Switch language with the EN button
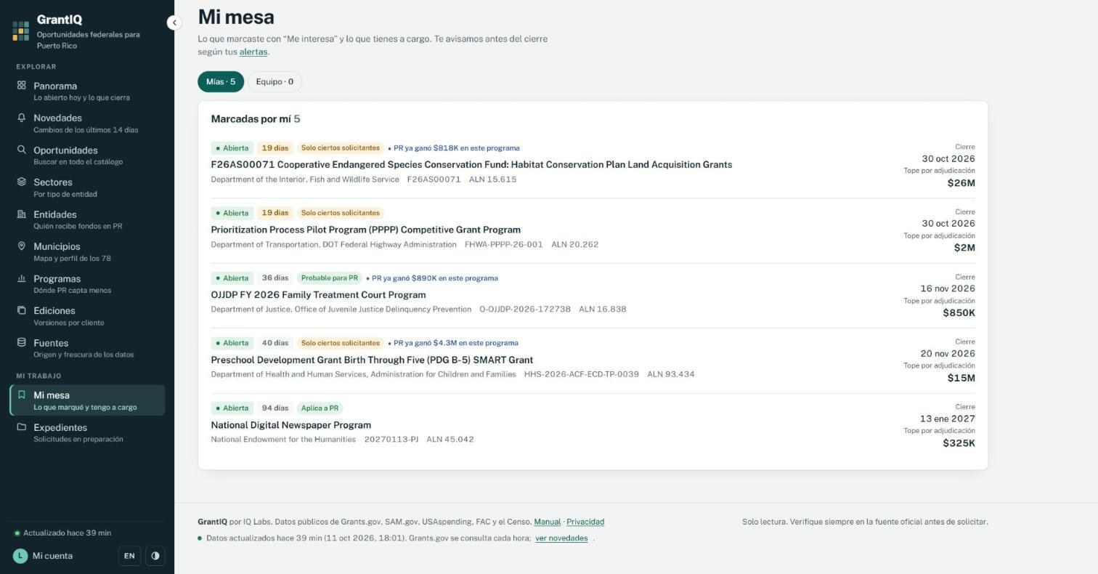1098x574 pixels. point(129,556)
